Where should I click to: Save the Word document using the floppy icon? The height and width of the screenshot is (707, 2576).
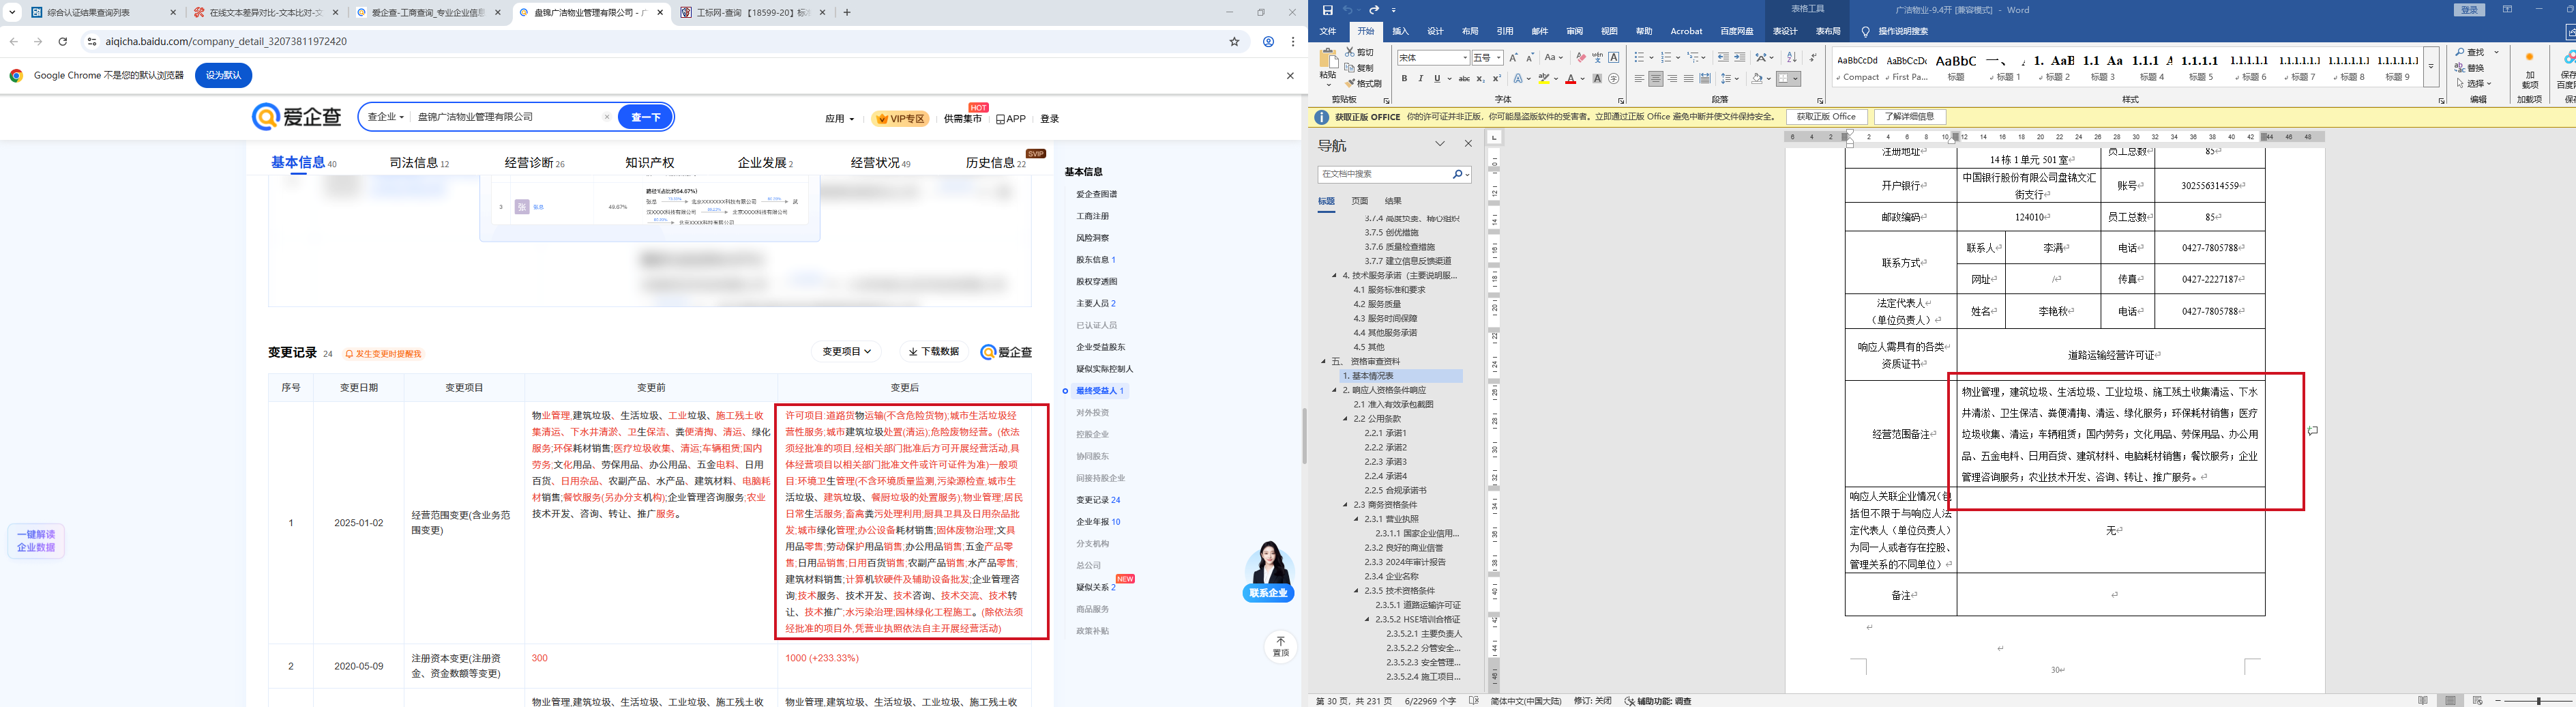pos(1328,10)
